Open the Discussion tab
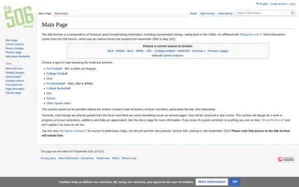The width and height of the screenshot is (299, 187). coord(61,13)
